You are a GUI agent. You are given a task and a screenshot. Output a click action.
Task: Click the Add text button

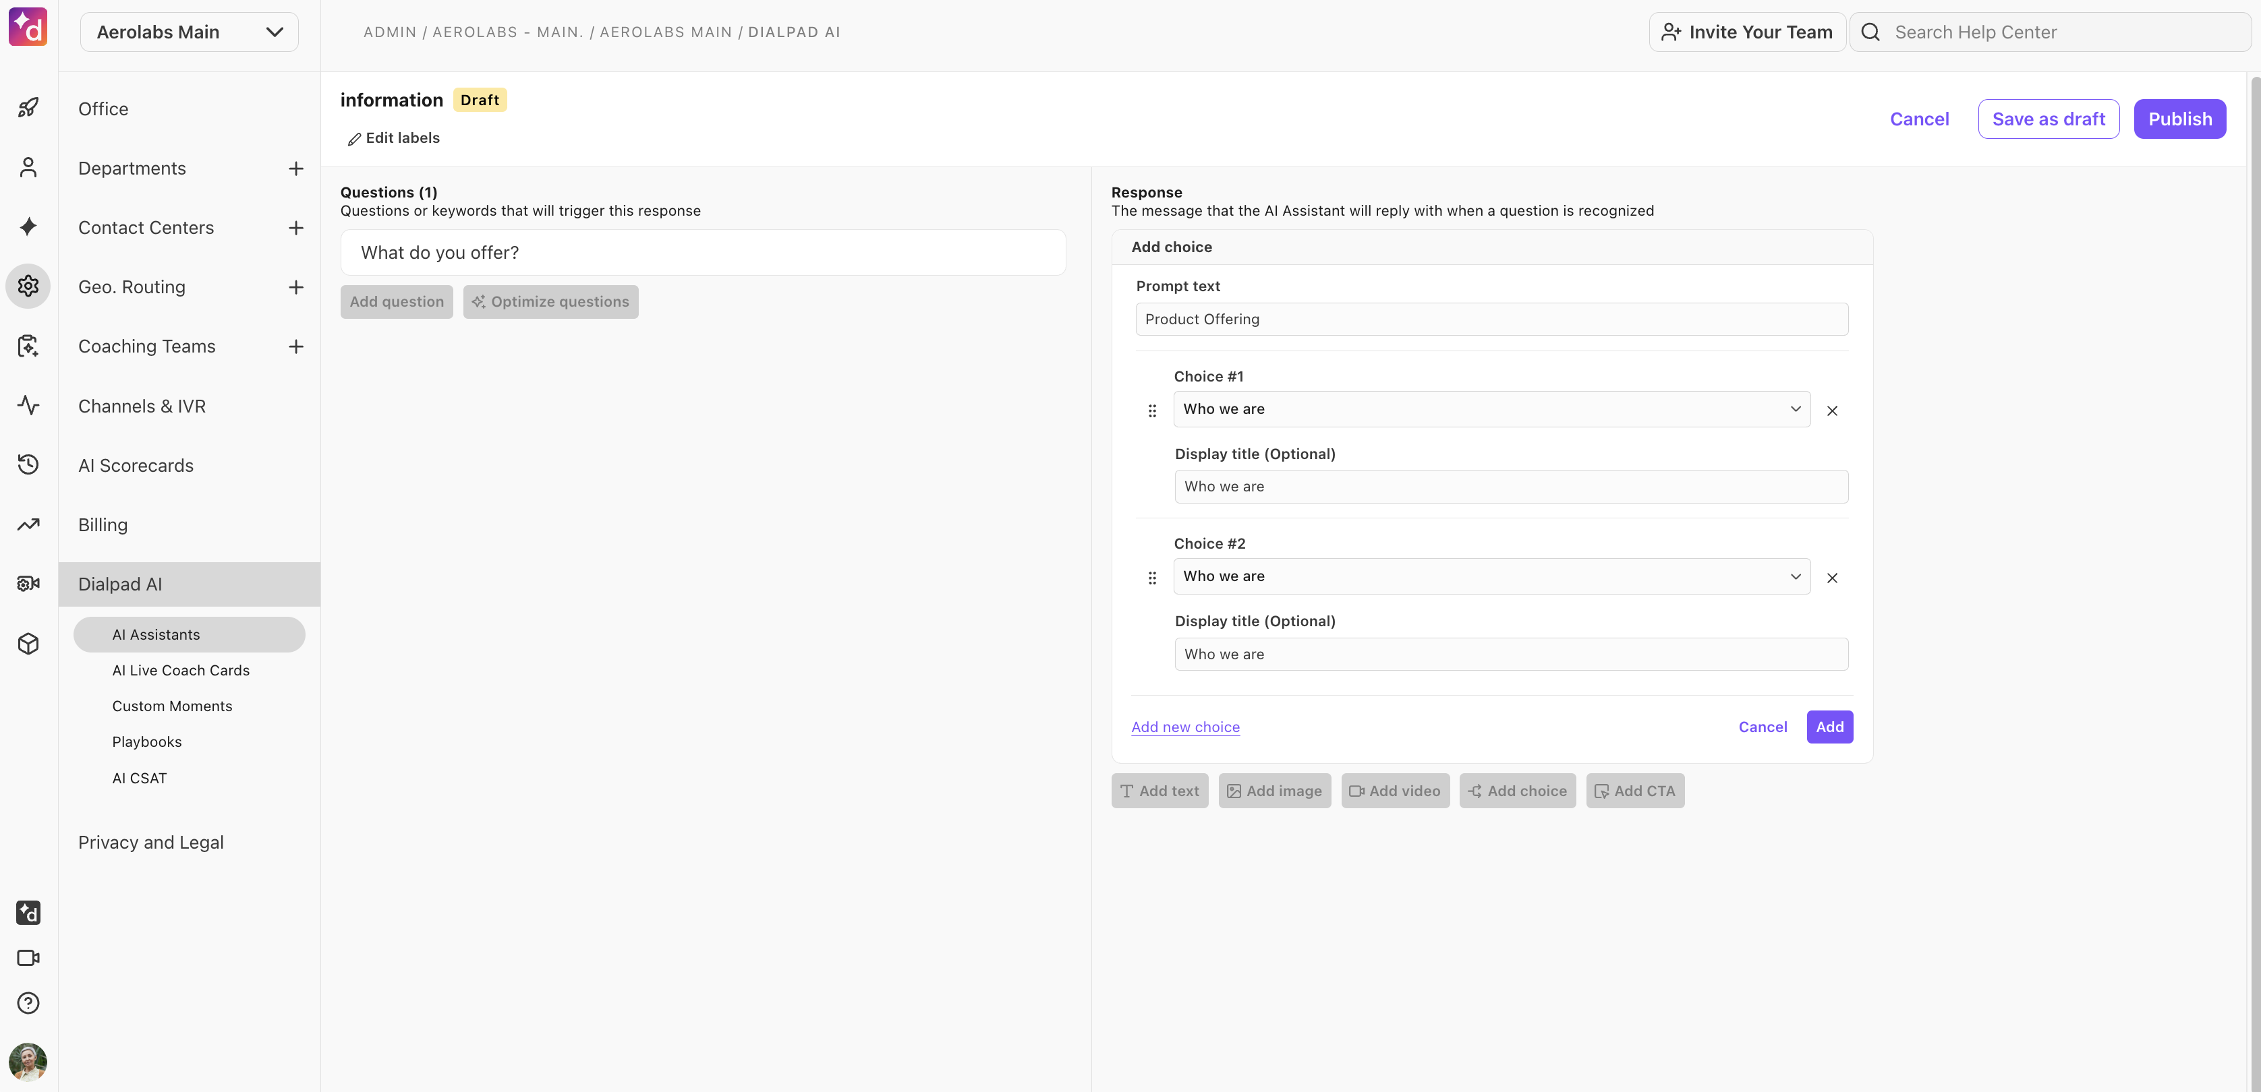click(x=1160, y=791)
